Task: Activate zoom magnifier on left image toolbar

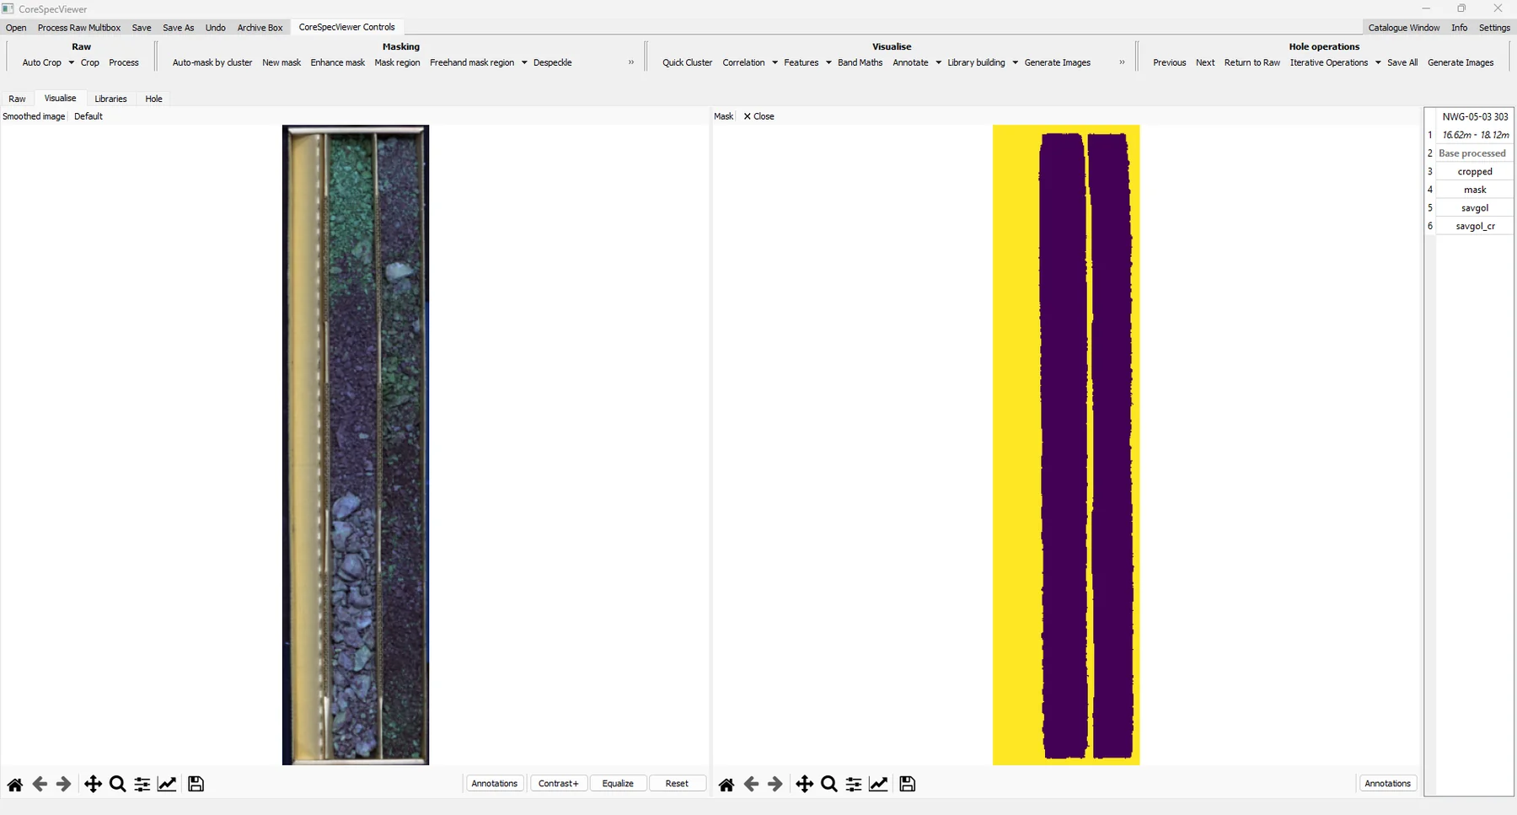Action: pos(118,784)
